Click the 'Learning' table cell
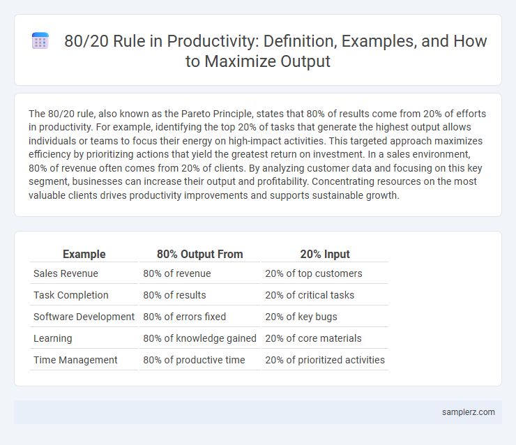The height and width of the screenshot is (445, 516). (84, 338)
